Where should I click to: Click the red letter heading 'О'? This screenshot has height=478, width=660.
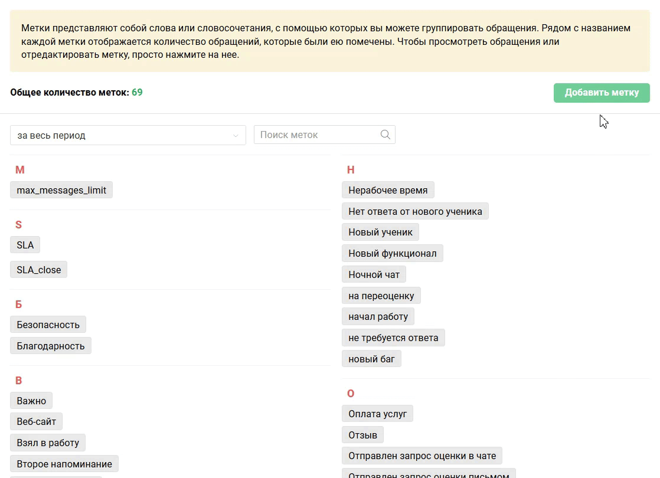click(351, 394)
